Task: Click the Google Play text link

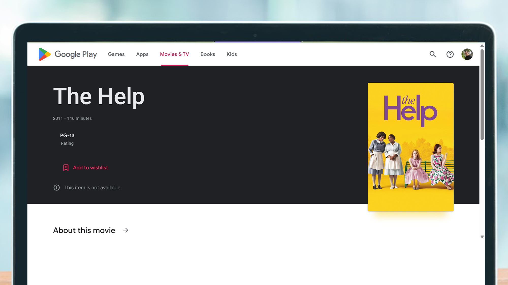Action: coord(76,54)
